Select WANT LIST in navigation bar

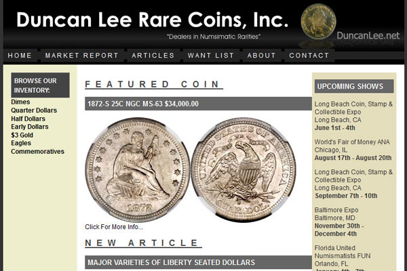[x=211, y=56]
